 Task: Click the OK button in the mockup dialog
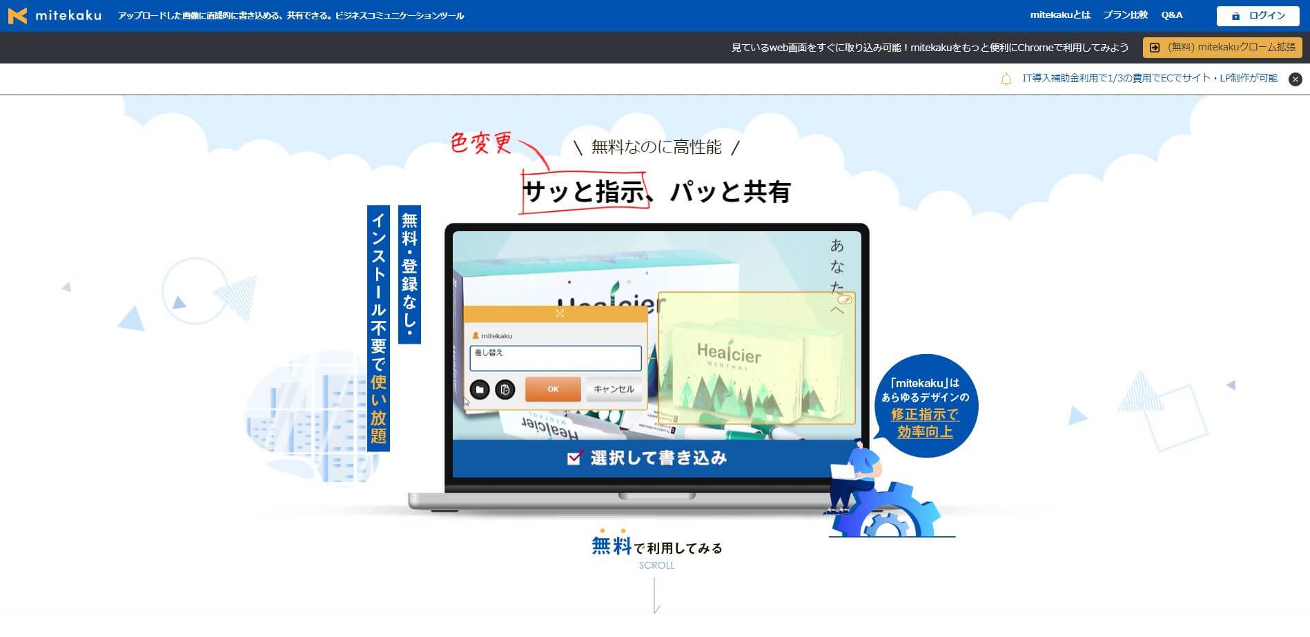click(553, 389)
